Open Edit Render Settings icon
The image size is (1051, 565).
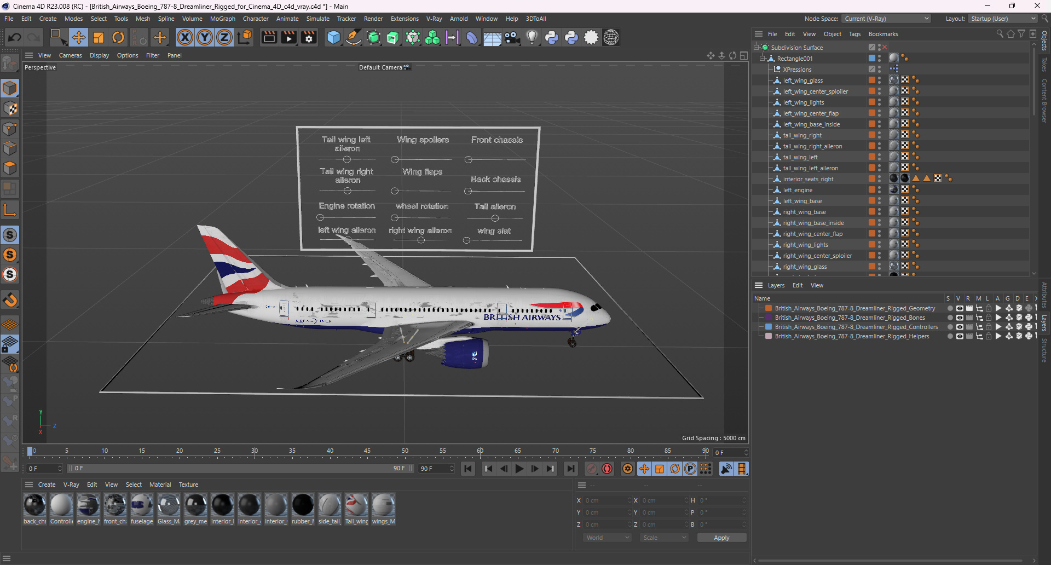(309, 37)
